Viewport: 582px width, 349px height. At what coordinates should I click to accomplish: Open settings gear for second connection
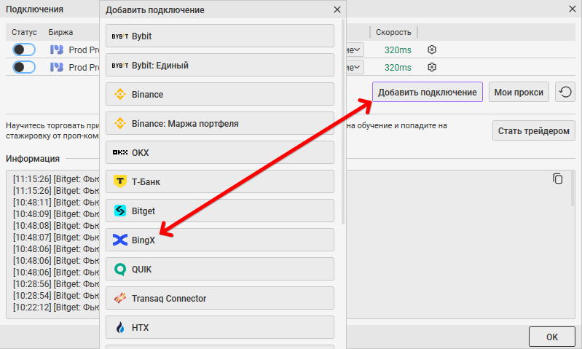[x=432, y=67]
